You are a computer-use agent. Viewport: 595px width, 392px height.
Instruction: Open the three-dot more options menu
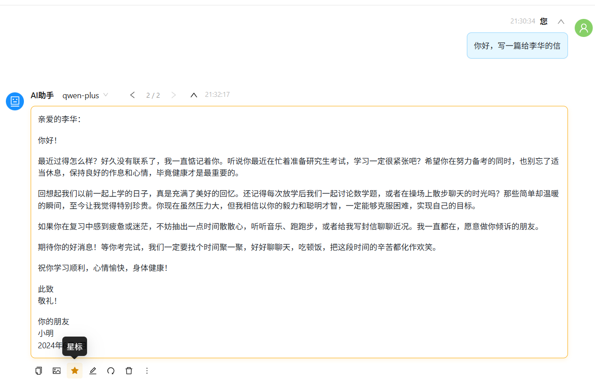click(x=147, y=370)
